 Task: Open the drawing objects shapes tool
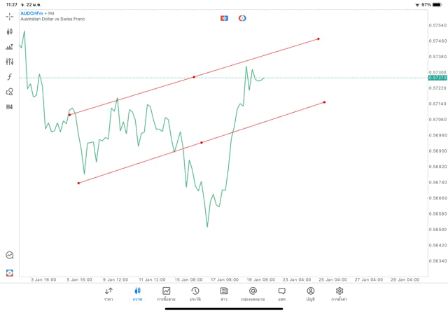(x=10, y=92)
